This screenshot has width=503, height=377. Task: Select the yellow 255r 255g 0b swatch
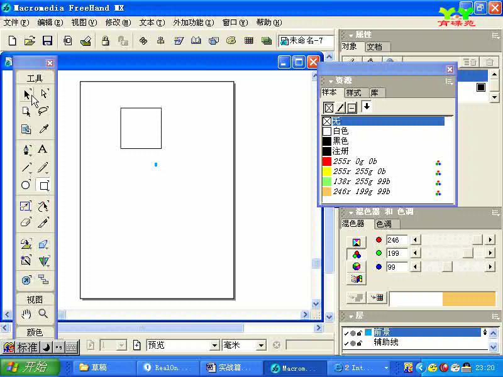[x=384, y=172]
